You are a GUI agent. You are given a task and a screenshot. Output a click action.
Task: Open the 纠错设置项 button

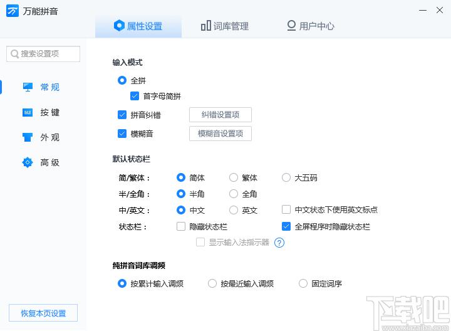click(220, 115)
